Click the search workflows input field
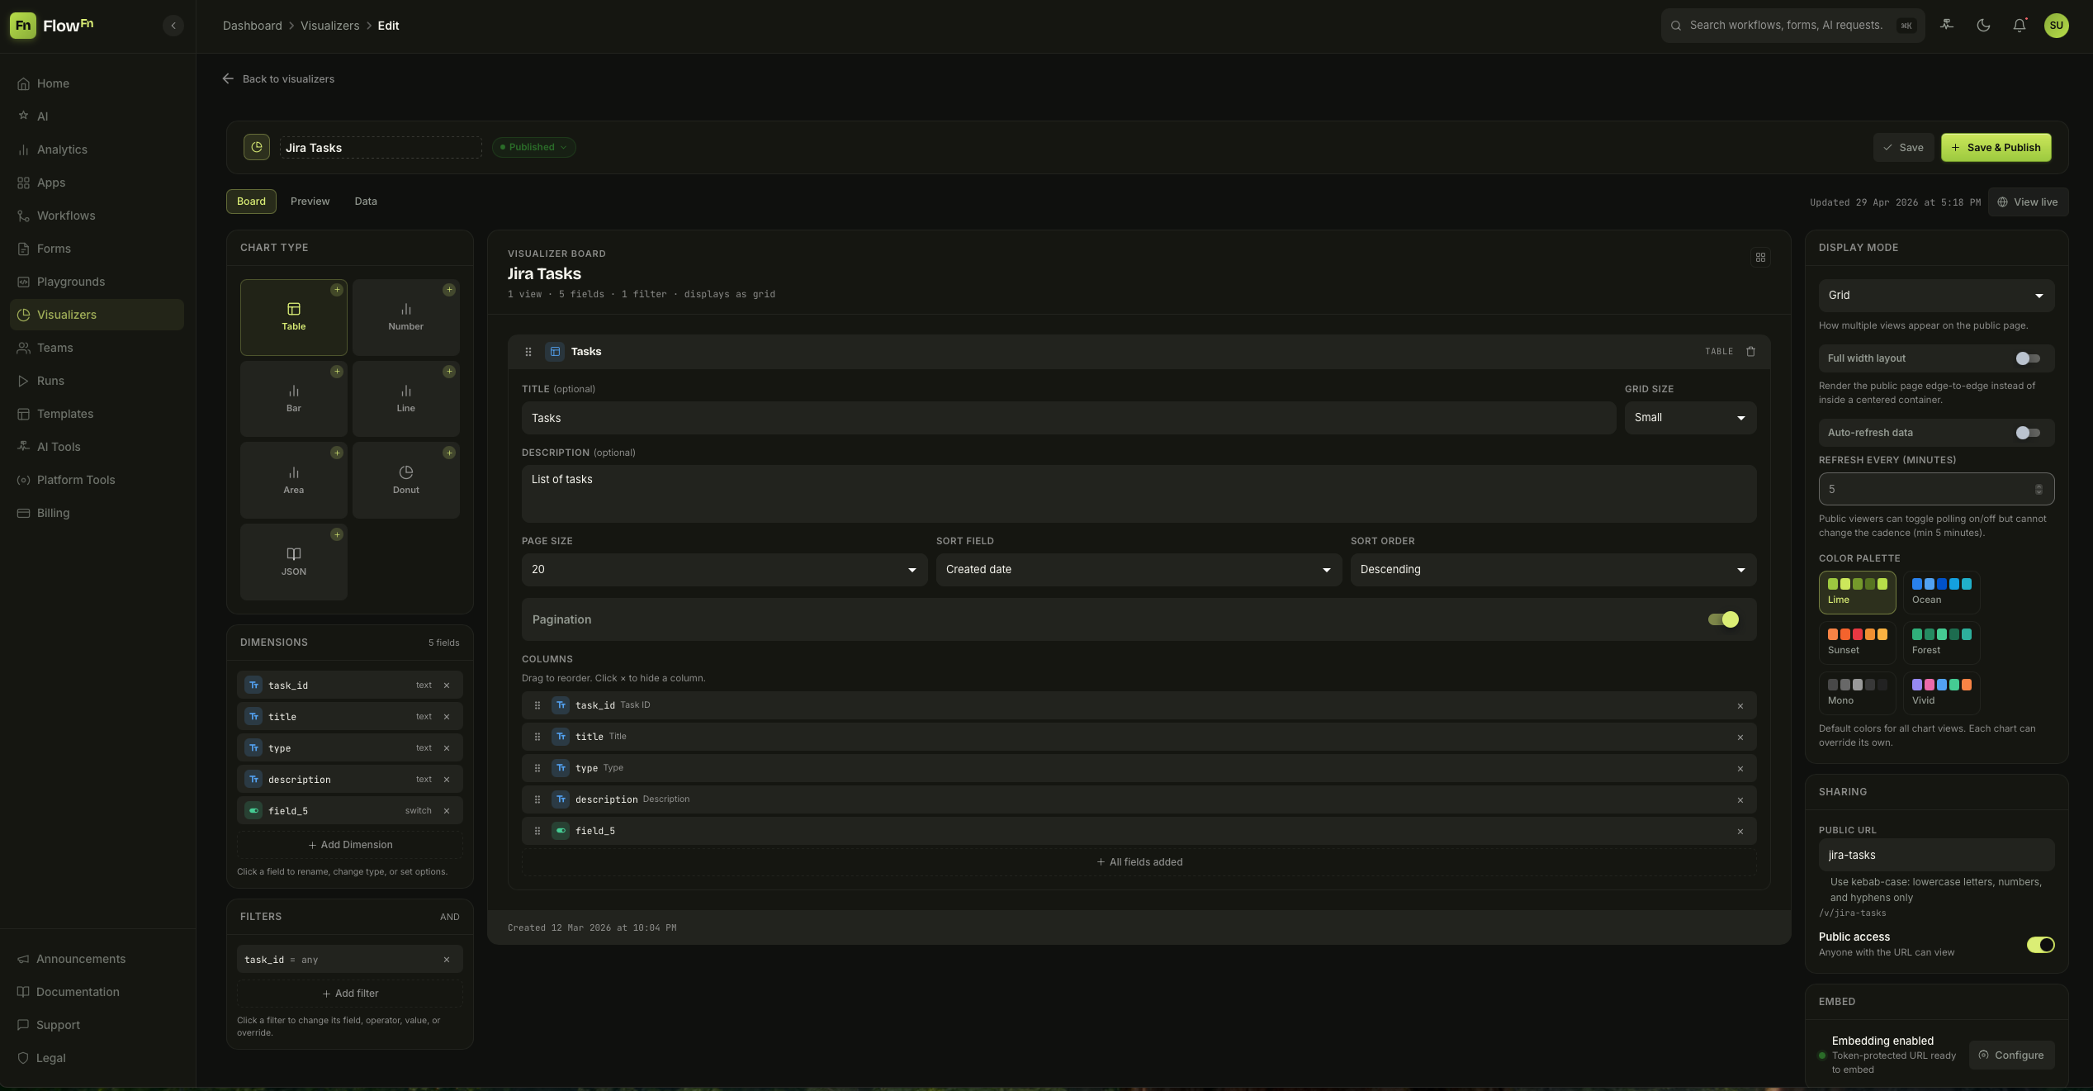 pyautogui.click(x=1792, y=26)
